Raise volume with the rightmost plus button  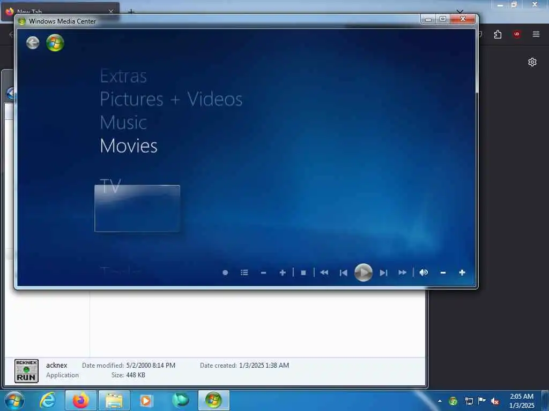[462, 272]
